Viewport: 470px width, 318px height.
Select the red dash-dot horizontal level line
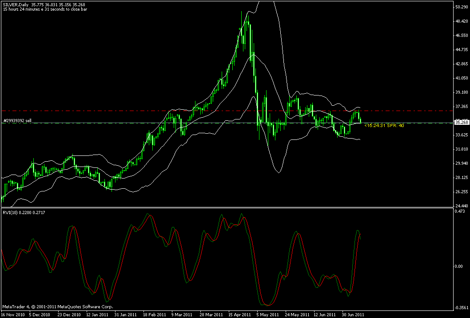(226, 111)
